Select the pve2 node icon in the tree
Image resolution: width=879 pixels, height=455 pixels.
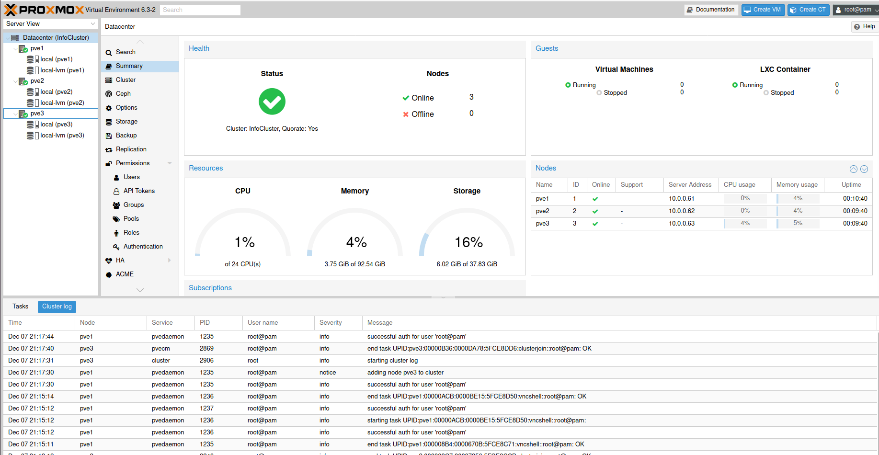pos(23,81)
